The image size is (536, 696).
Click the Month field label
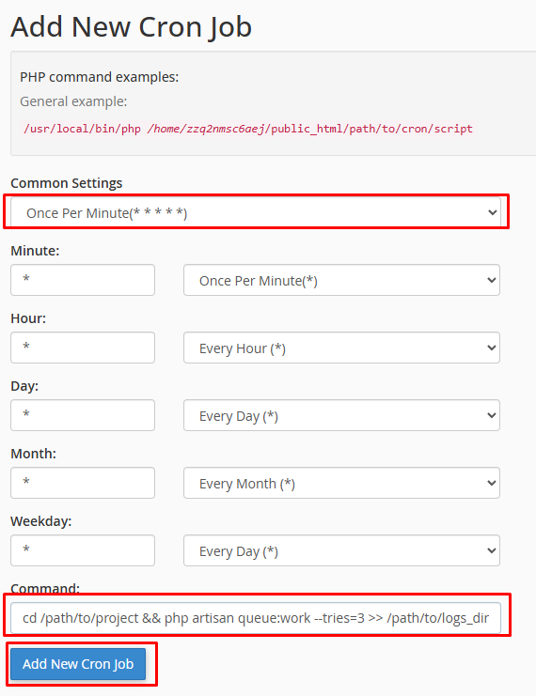[33, 454]
